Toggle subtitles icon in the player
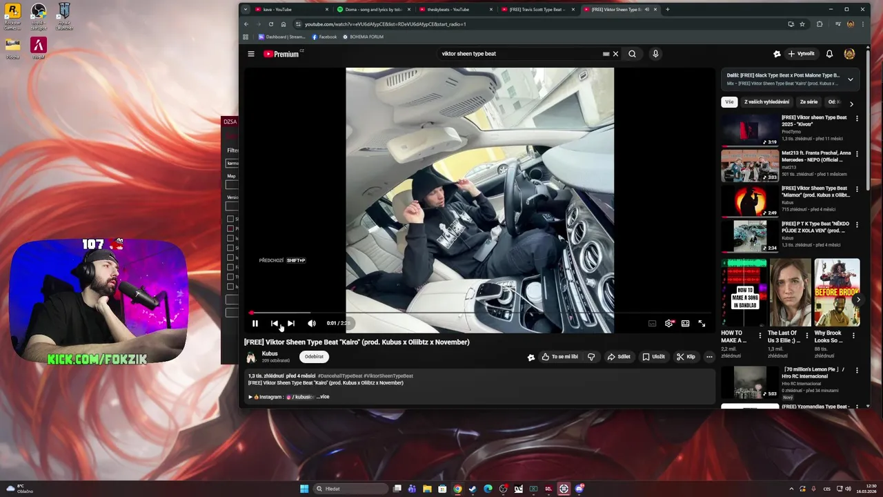883x497 pixels. coord(652,323)
